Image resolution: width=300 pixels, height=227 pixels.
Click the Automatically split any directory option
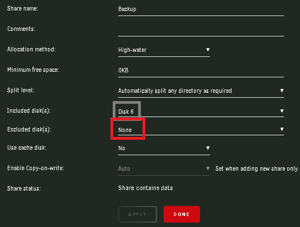tap(175, 91)
